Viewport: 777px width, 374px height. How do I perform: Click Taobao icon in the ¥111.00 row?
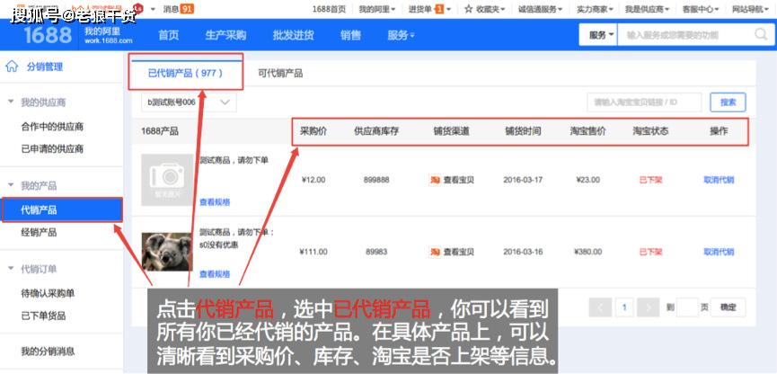(x=435, y=252)
